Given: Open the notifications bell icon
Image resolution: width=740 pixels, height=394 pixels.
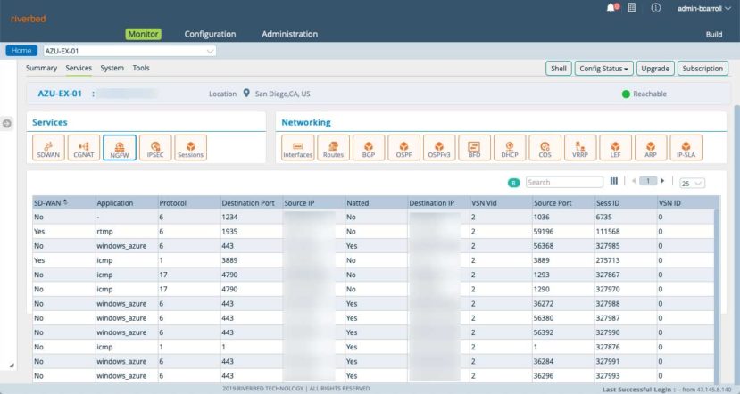Looking at the screenshot, I should click(x=611, y=8).
